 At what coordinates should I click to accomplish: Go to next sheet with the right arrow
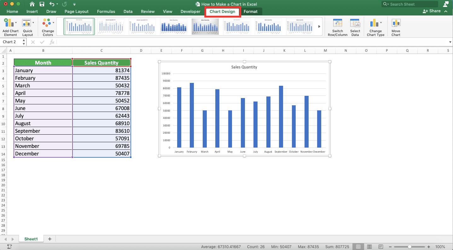pos(13,239)
